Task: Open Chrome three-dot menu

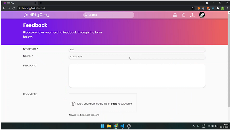Action: click(227, 8)
